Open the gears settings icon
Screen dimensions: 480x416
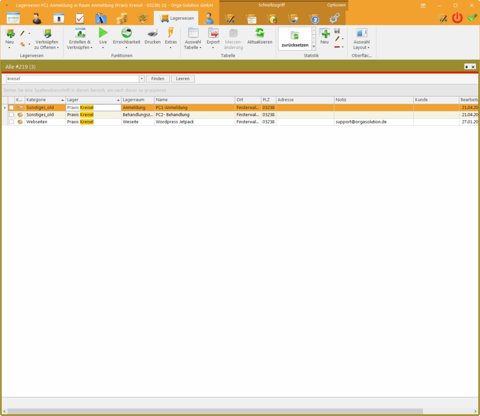coord(335,18)
